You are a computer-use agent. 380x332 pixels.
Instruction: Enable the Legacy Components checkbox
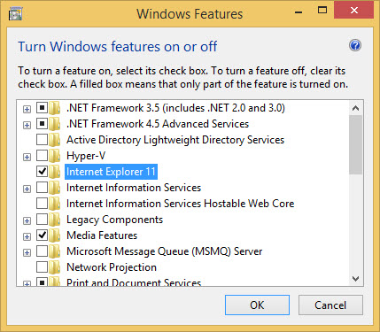(42, 220)
